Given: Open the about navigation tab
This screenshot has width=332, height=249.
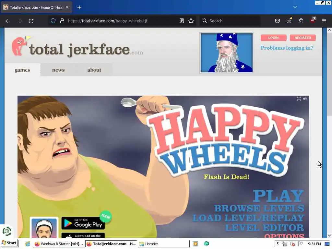Looking at the screenshot, I should [94, 70].
